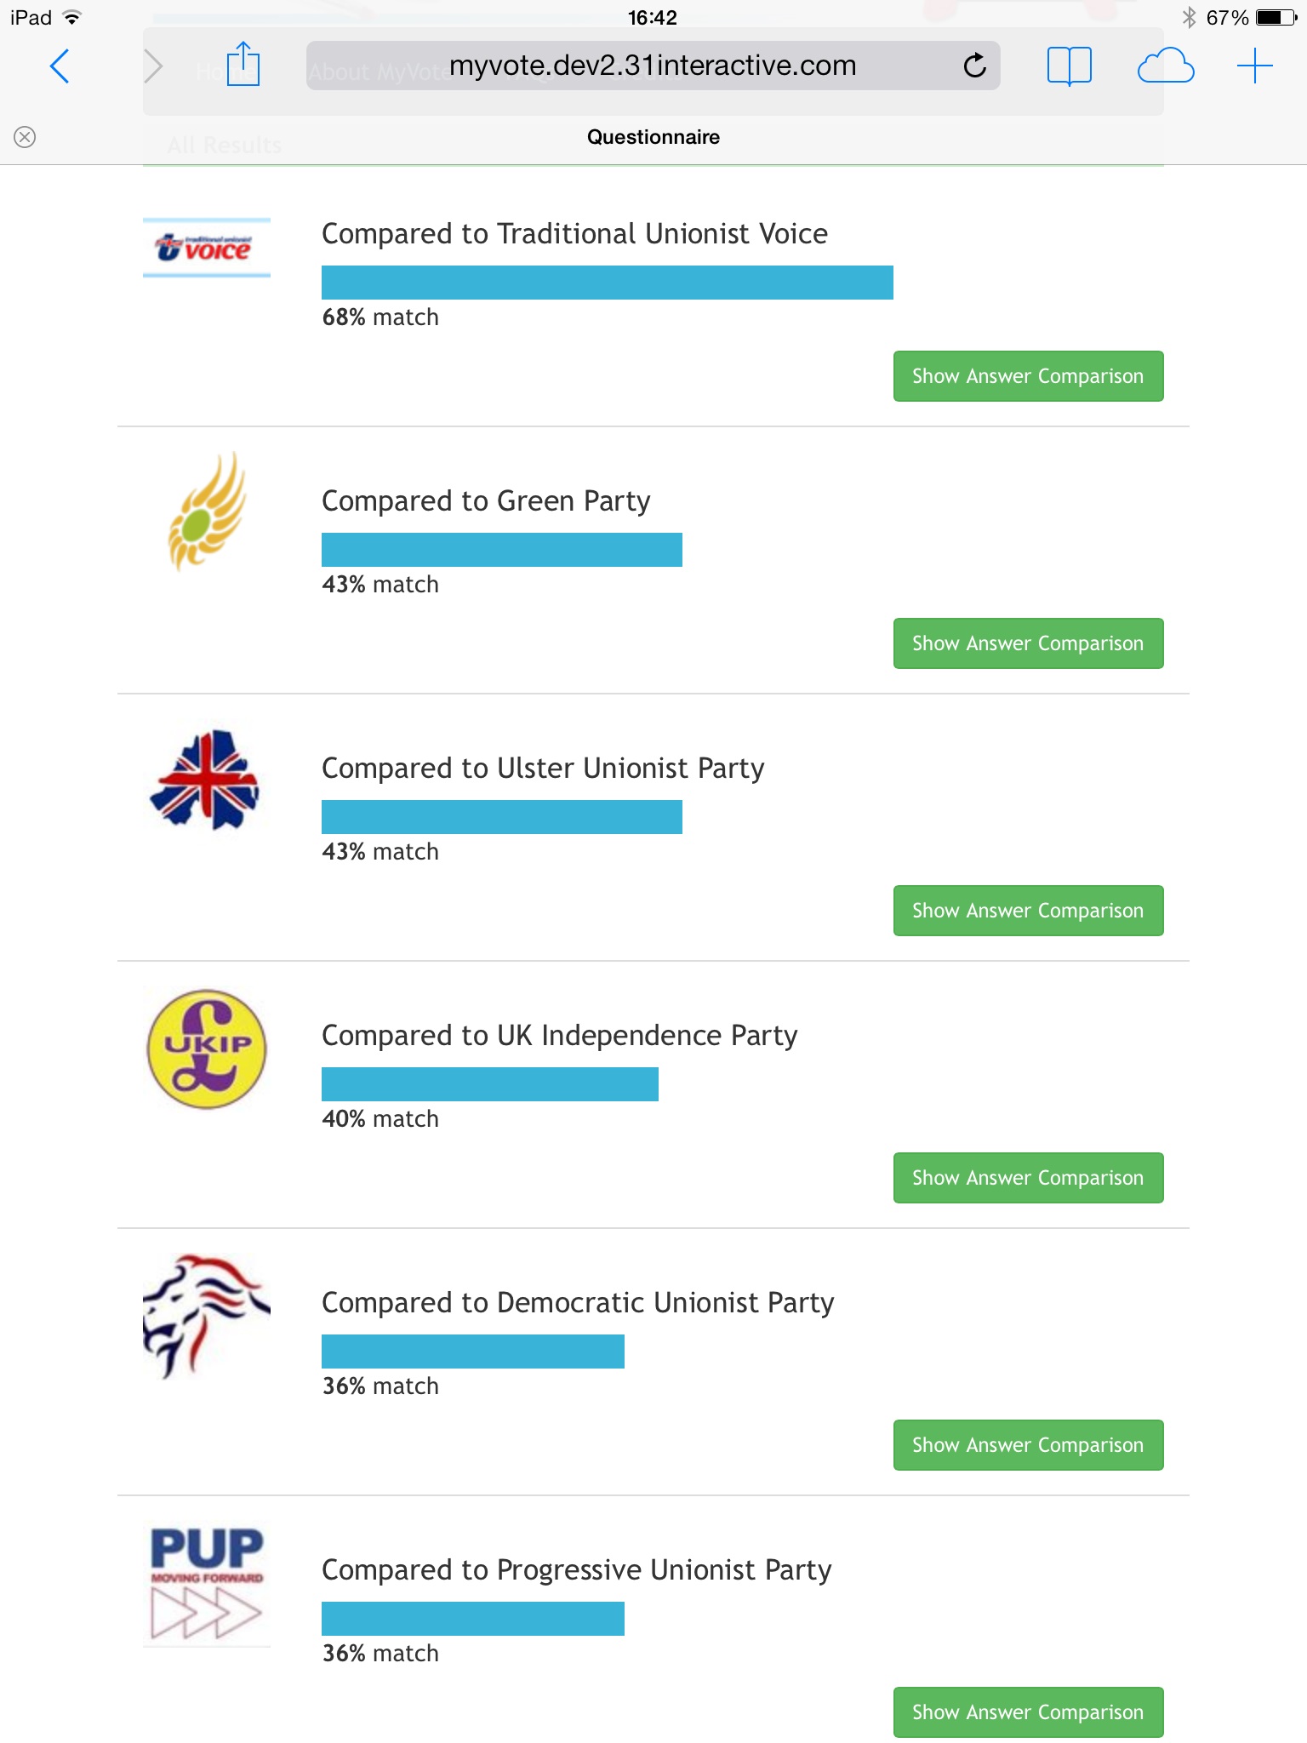The width and height of the screenshot is (1307, 1743).
Task: Click the Green Party sunflower logo
Action: pyautogui.click(x=207, y=512)
